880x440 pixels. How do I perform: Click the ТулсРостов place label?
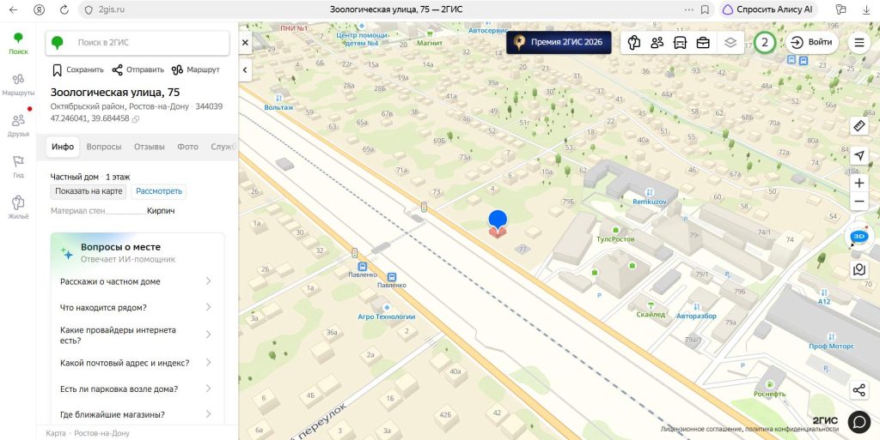pos(615,239)
